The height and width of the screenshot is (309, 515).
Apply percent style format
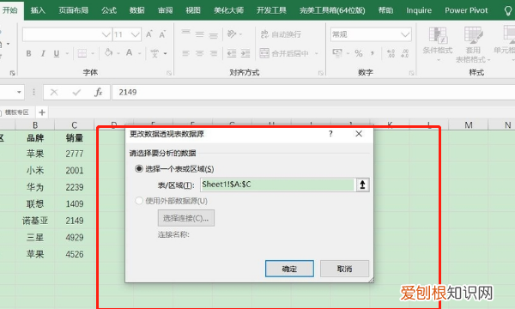click(x=359, y=53)
